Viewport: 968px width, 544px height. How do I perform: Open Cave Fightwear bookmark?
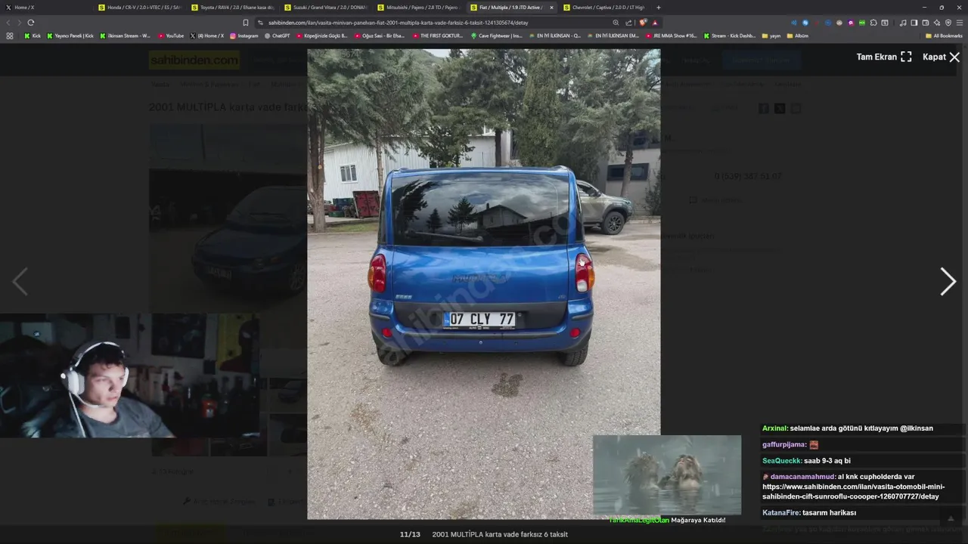pos(496,36)
